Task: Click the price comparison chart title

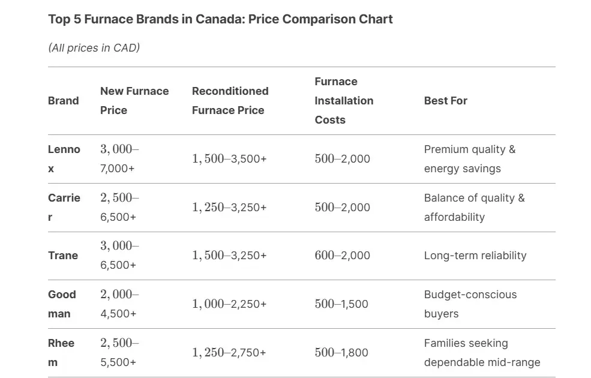Action: point(220,19)
